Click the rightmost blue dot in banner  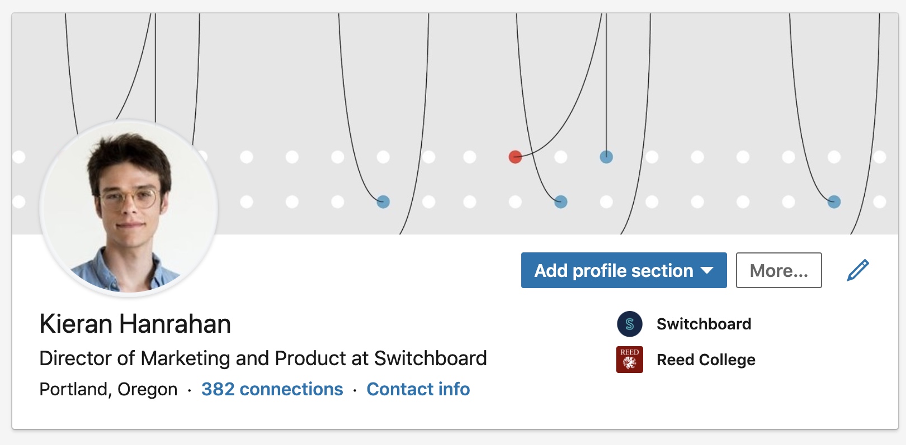point(834,202)
